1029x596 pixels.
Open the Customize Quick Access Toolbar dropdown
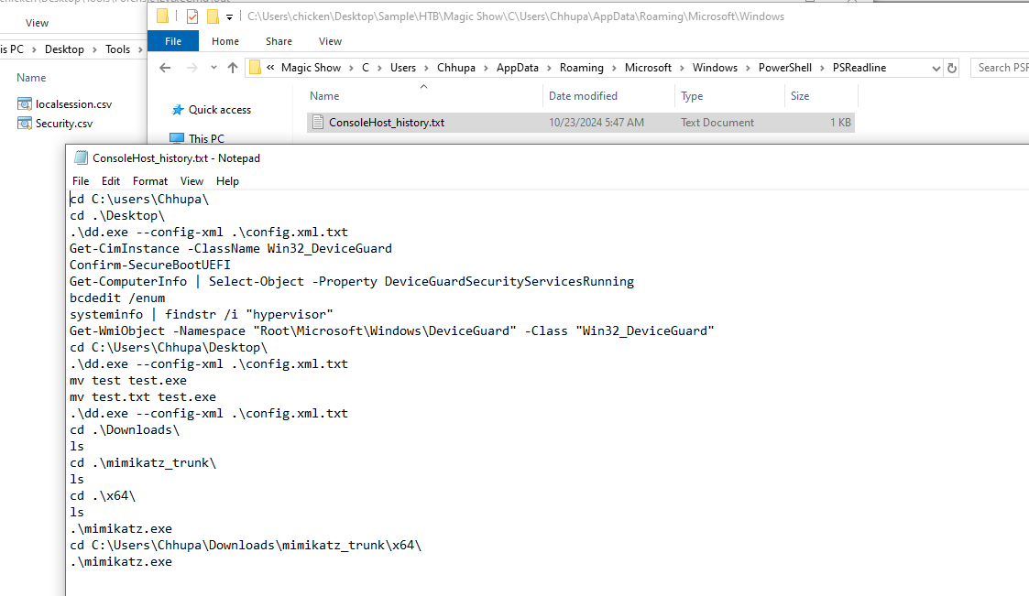[229, 16]
